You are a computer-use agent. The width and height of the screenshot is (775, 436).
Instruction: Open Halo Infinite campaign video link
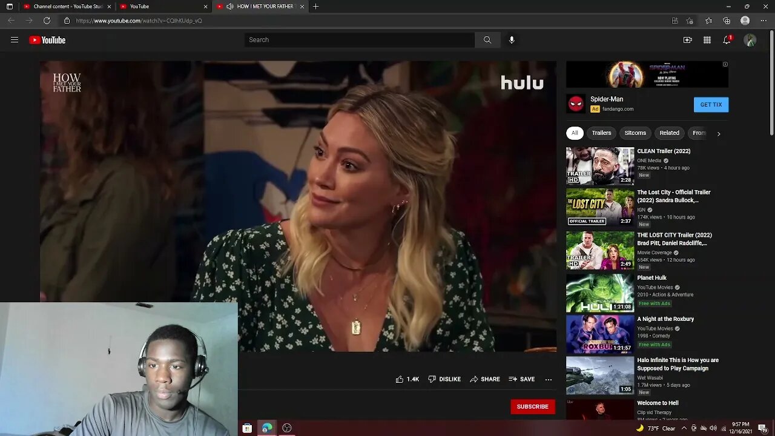pyautogui.click(x=678, y=364)
